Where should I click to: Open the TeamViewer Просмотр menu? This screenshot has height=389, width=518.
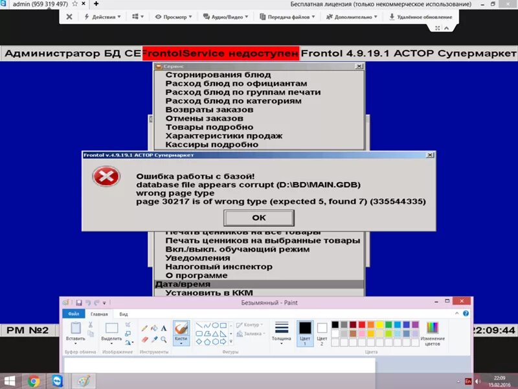174,17
